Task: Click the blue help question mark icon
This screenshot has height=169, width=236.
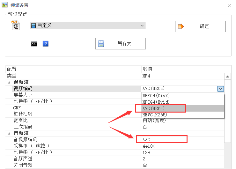Action: [45, 44]
